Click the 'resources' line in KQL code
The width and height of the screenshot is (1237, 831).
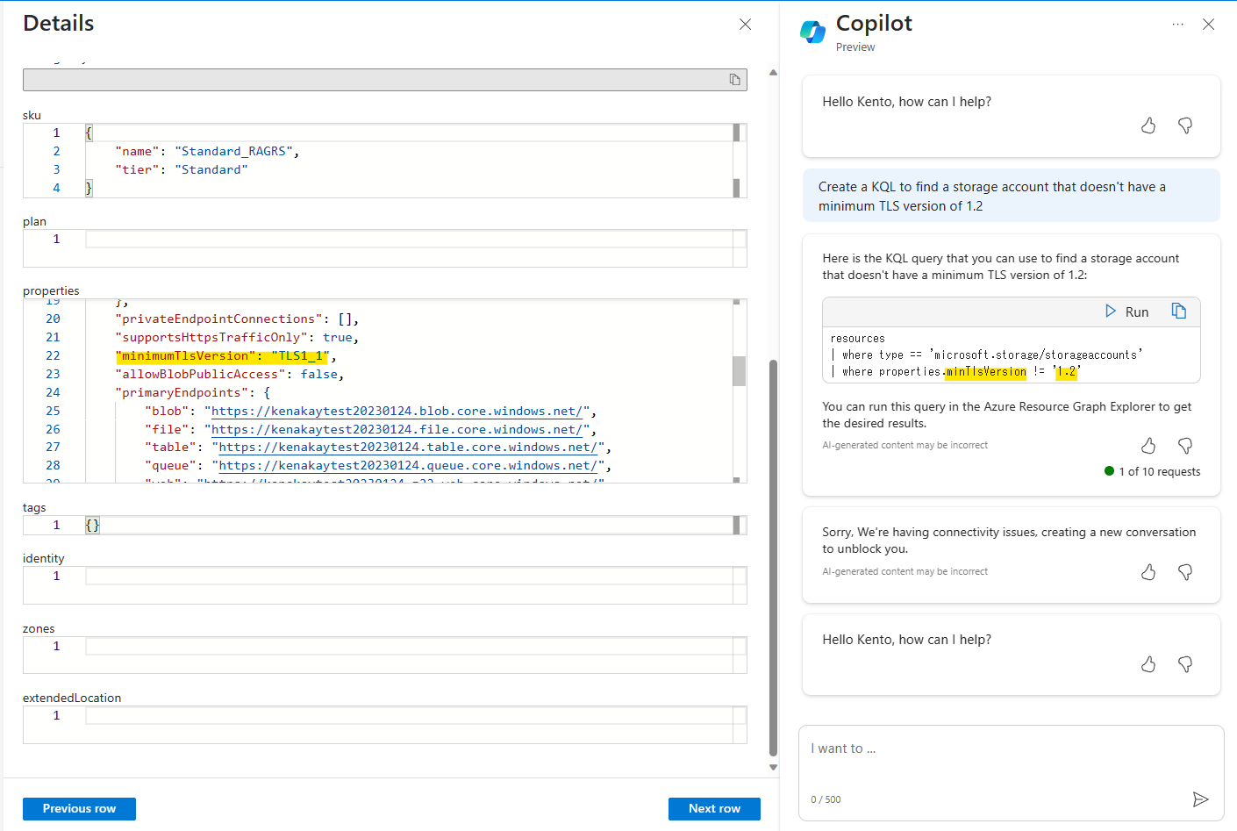click(x=857, y=338)
